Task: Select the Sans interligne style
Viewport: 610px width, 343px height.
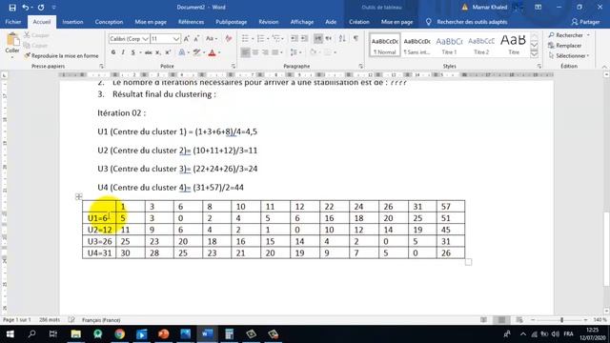Action: 417,45
